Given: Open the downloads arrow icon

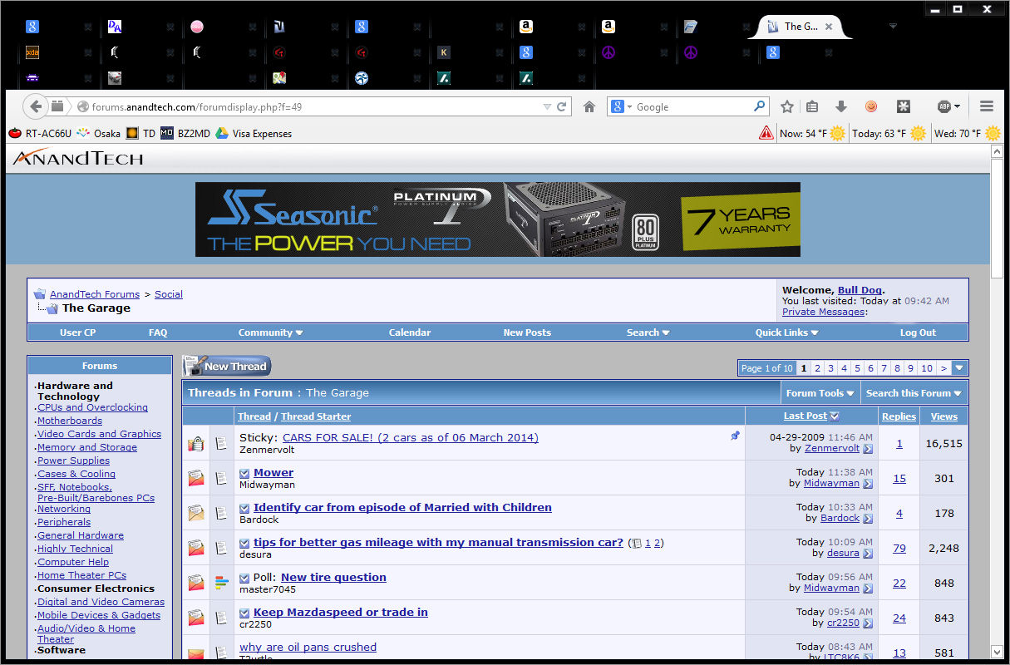Looking at the screenshot, I should (x=840, y=106).
